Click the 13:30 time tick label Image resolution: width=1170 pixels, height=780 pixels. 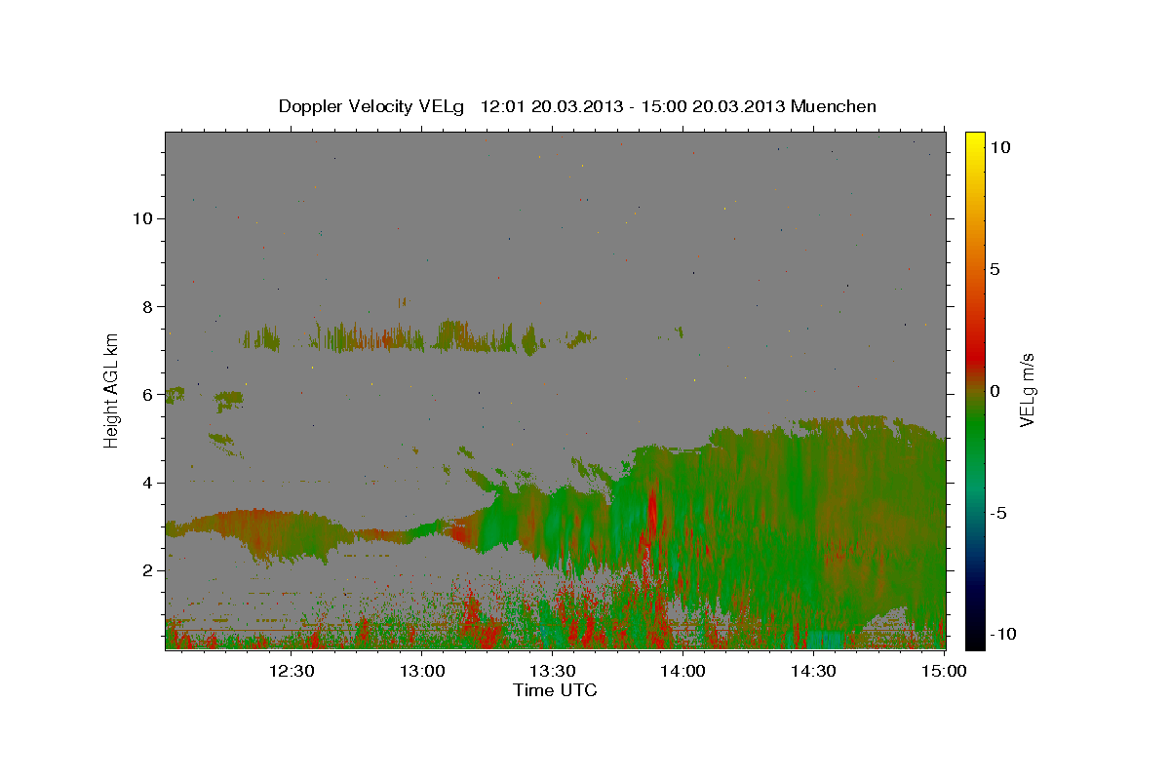click(553, 671)
